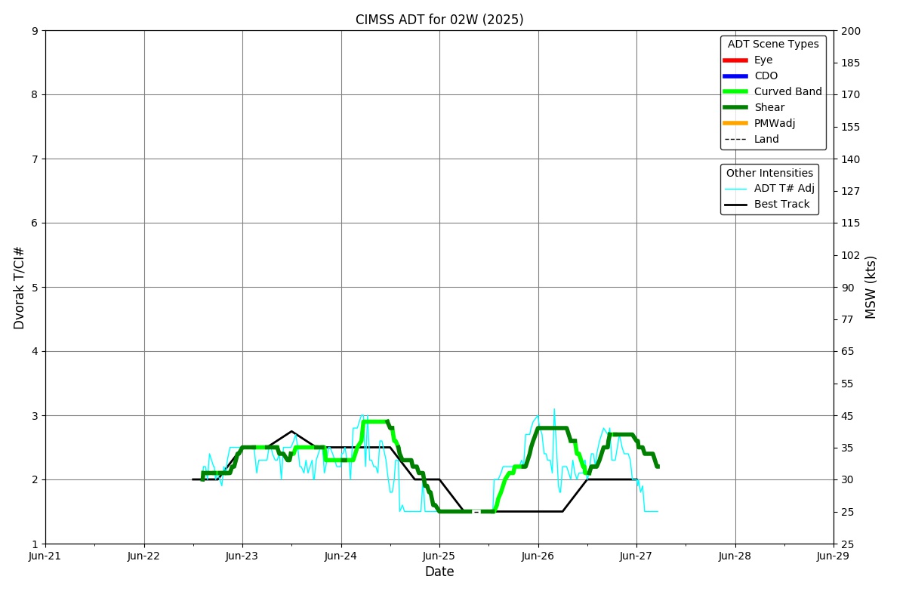Click the chart title CIMSS ADT for 02W
Image resolution: width=906 pixels, height=604 pixels.
pos(439,20)
